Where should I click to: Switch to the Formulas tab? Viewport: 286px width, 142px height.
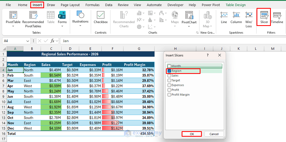pyautogui.click(x=92, y=5)
